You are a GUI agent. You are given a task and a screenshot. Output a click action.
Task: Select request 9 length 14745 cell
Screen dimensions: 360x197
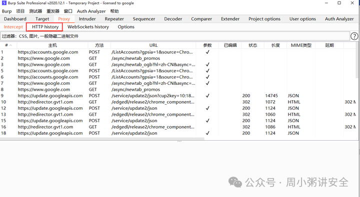point(271,96)
